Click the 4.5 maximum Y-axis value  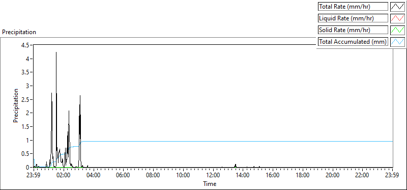click(27, 45)
